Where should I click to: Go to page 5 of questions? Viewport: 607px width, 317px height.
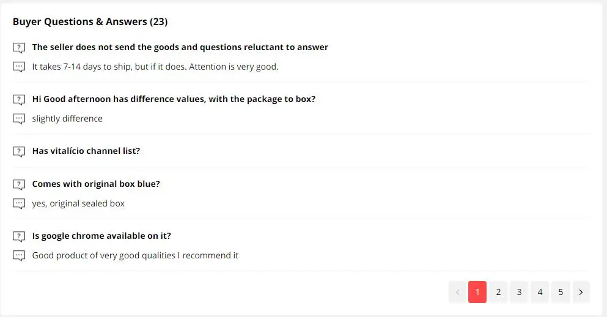point(561,292)
